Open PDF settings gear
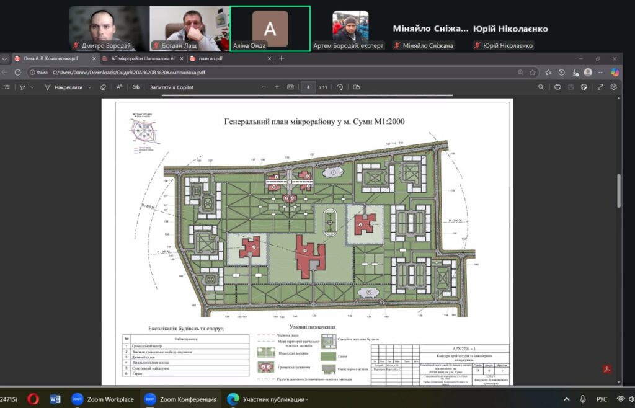Image resolution: width=635 pixels, height=408 pixels. tap(614, 87)
